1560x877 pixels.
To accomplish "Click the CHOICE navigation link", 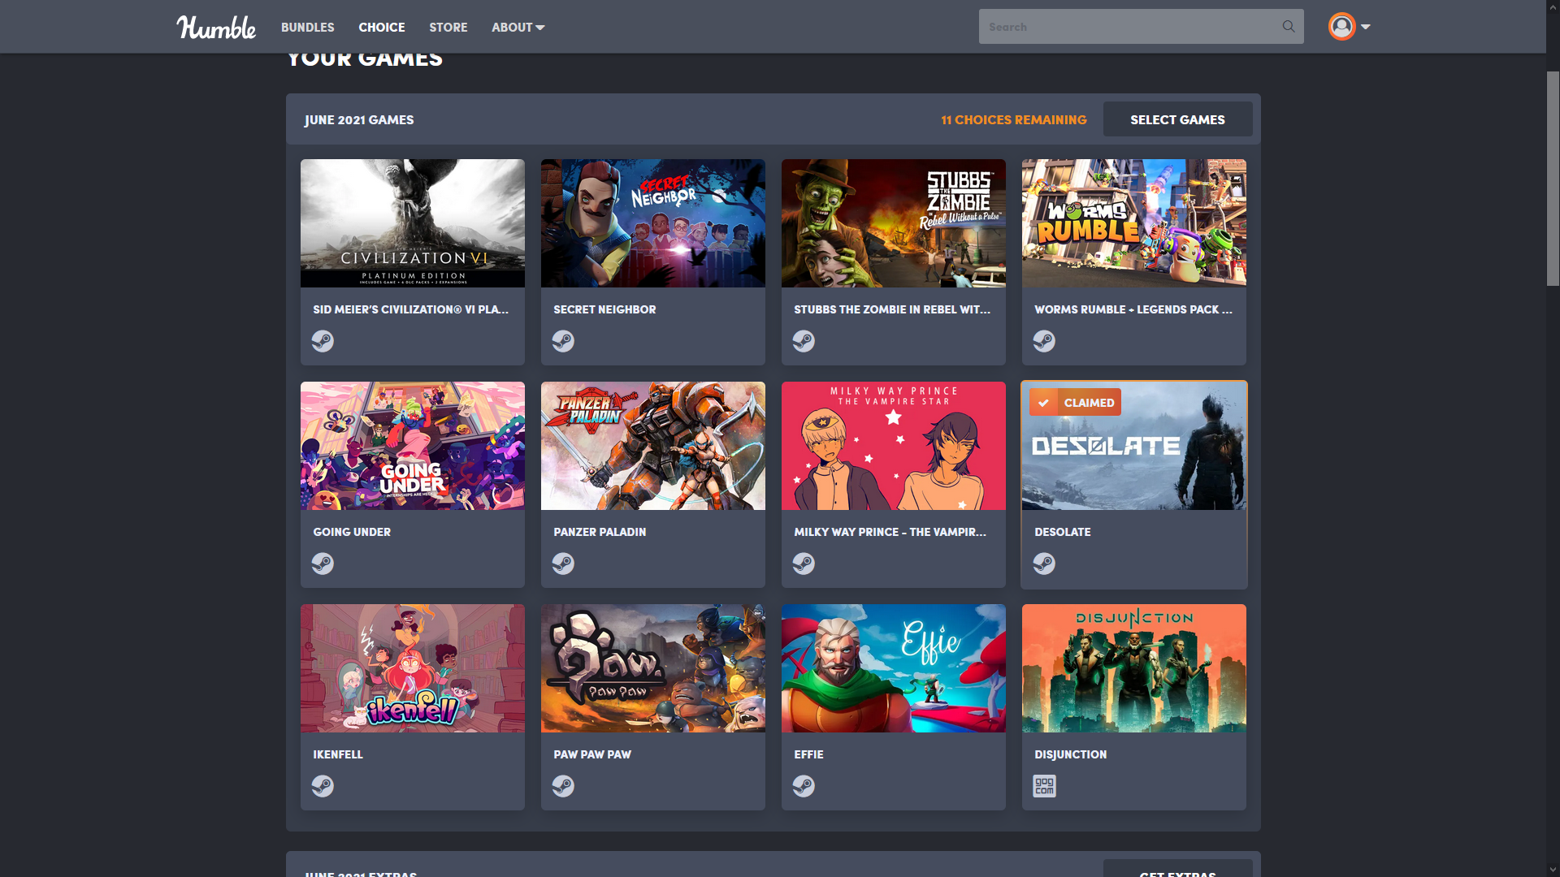I will click(x=381, y=27).
